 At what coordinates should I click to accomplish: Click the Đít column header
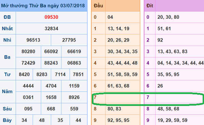150,6
